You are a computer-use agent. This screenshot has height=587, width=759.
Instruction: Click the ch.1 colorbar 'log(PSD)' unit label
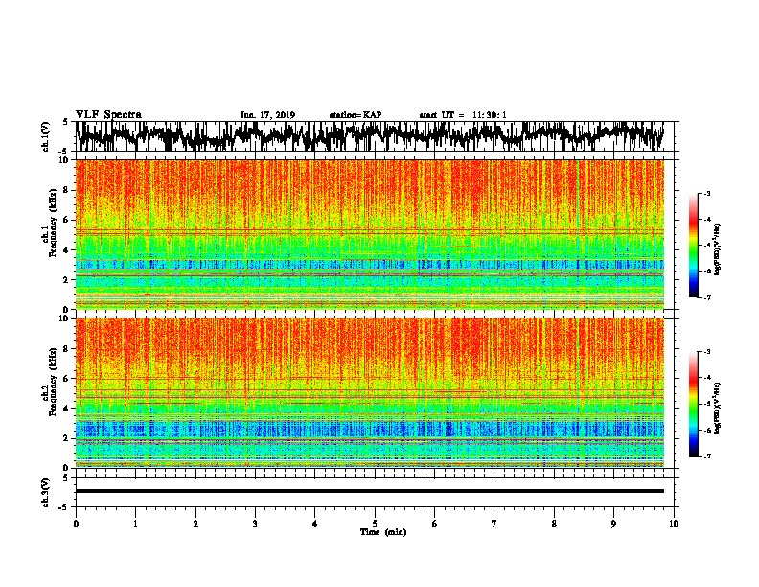717,250
